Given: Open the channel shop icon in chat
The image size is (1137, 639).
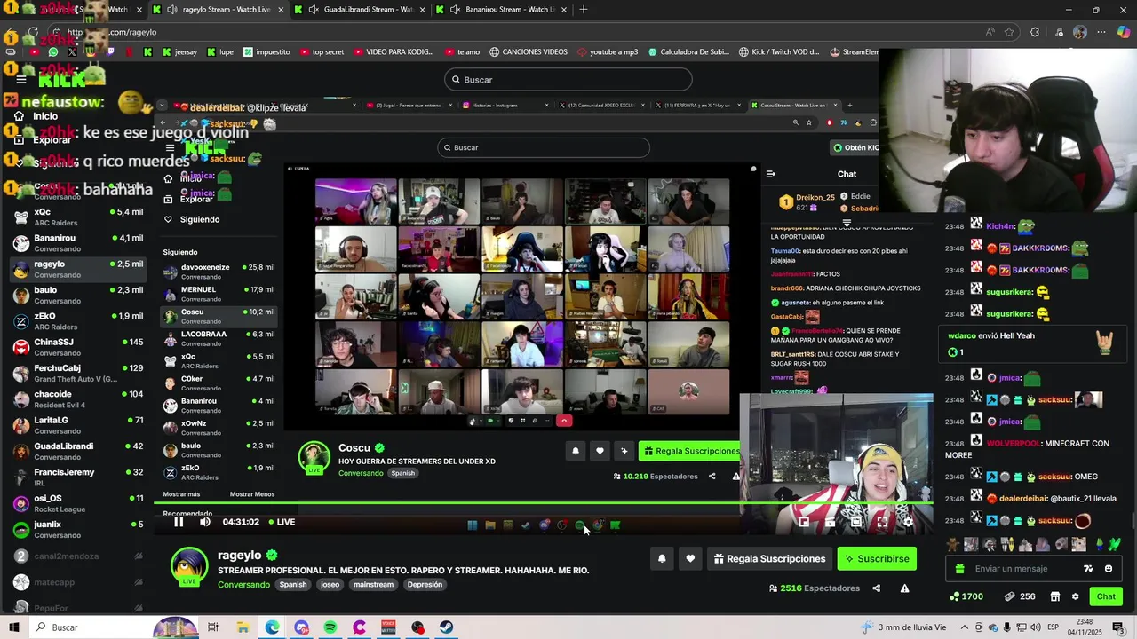Looking at the screenshot, I should click(x=1054, y=596).
